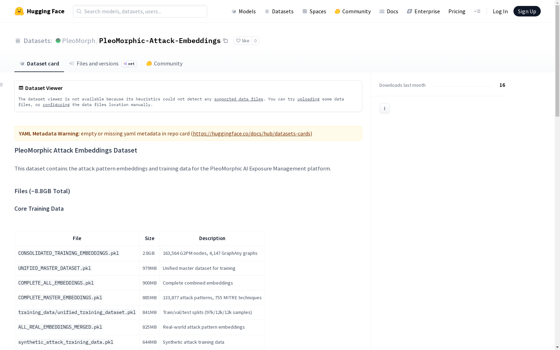The image size is (560, 350).
Task: Copy the dataset name with the copy icon
Action: coord(225,41)
